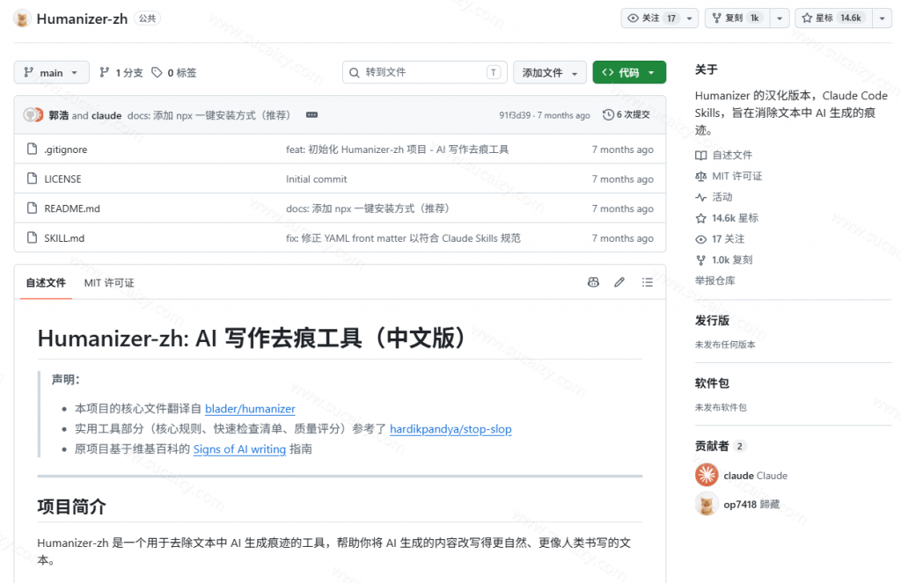
Task: Expand the 星标 star lists dropdown
Action: point(882,18)
